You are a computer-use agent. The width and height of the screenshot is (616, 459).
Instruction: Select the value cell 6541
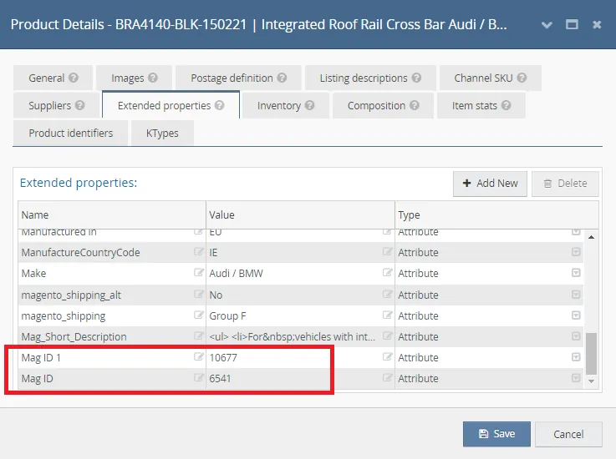click(301, 378)
